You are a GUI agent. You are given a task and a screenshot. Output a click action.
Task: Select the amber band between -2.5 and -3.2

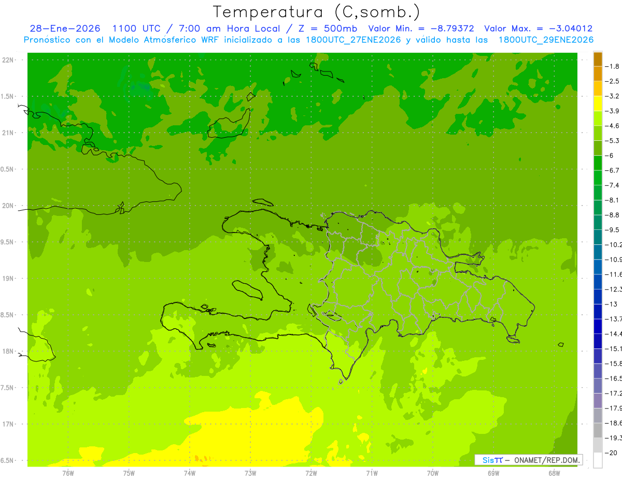598,89
